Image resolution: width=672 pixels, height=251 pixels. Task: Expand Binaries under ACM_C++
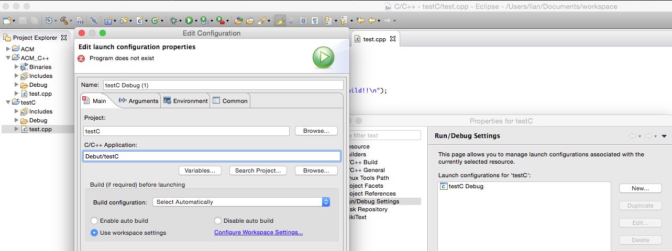[x=16, y=67]
